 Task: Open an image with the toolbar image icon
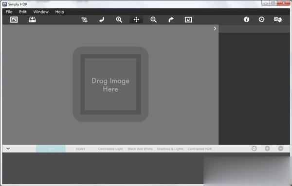click(14, 19)
